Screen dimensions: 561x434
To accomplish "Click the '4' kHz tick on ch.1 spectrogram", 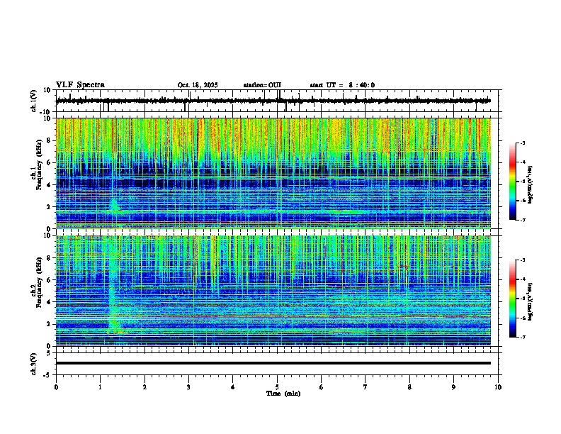I will [49, 185].
